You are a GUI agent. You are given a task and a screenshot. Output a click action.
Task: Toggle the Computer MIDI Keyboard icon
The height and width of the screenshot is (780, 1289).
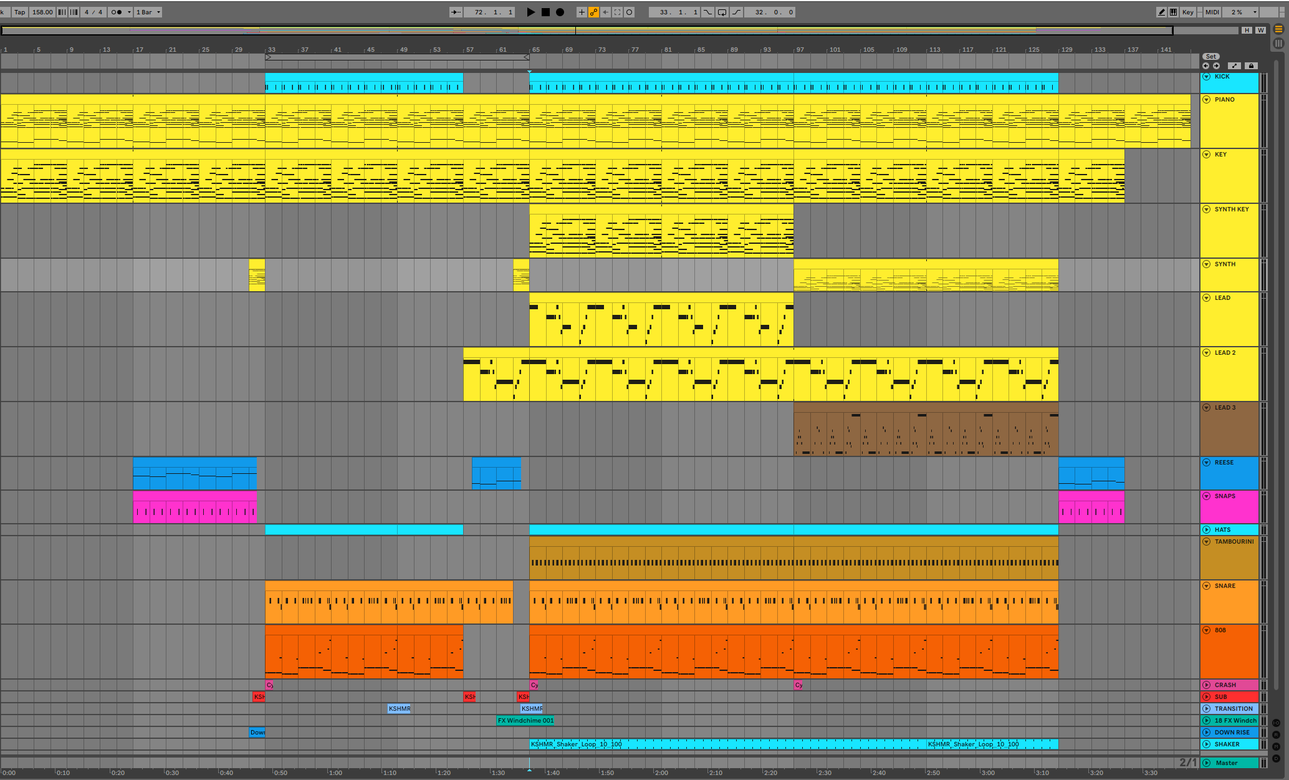tap(1173, 12)
